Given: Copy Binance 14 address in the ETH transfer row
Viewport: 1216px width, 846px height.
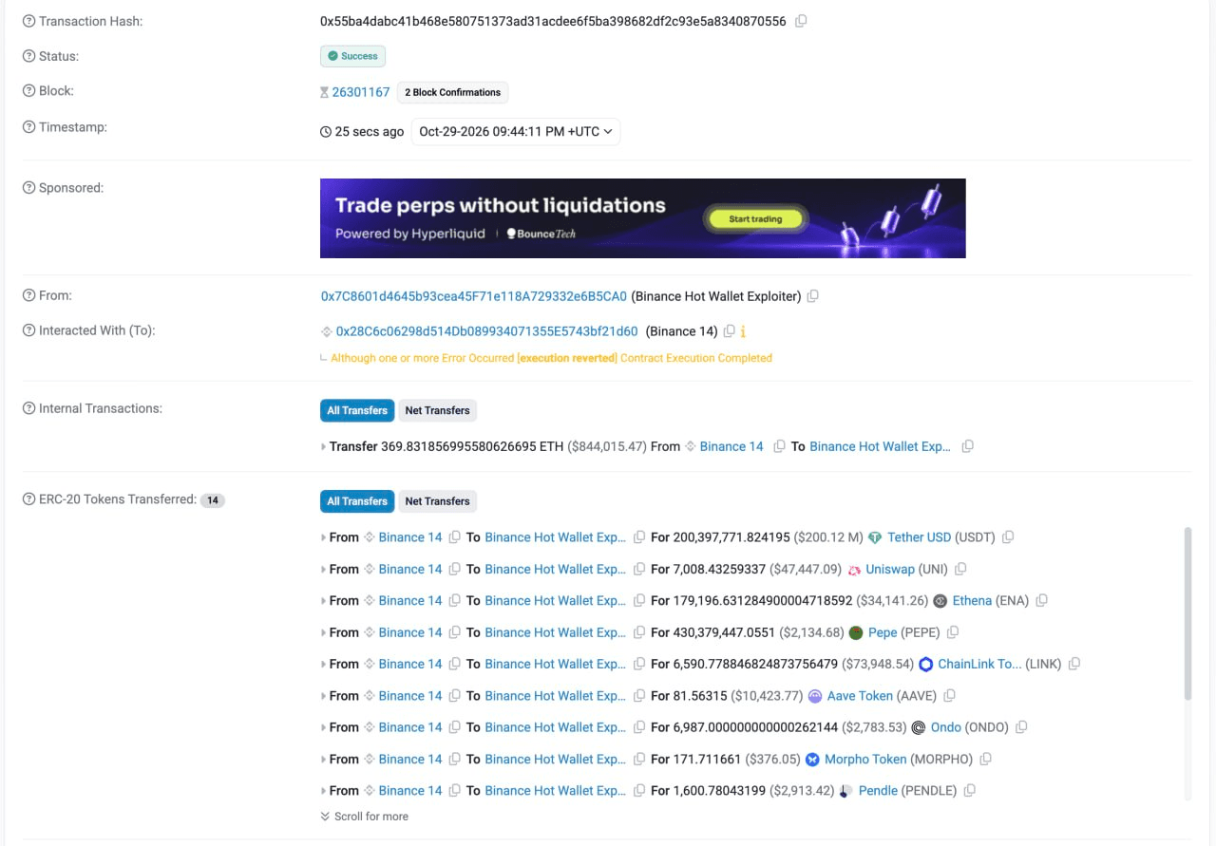Looking at the screenshot, I should pos(779,446).
